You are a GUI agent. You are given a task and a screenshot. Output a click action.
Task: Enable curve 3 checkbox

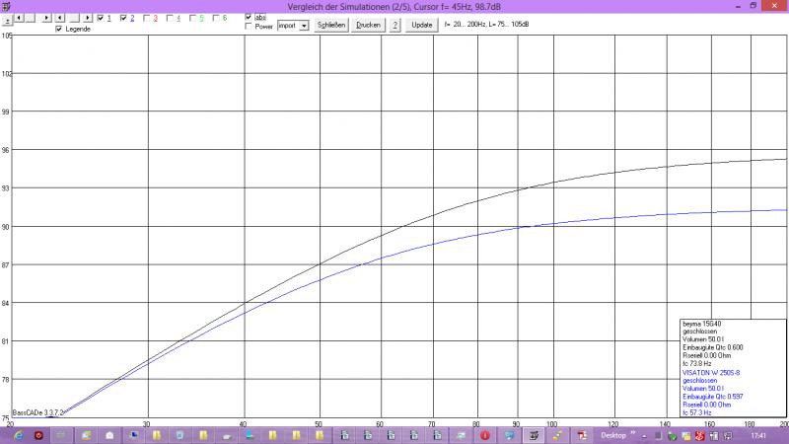tap(146, 18)
